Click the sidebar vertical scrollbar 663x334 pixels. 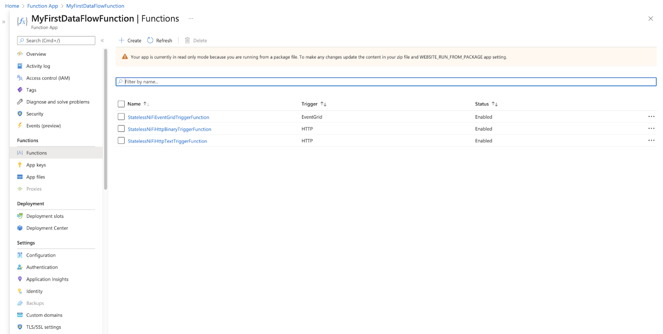click(x=106, y=119)
